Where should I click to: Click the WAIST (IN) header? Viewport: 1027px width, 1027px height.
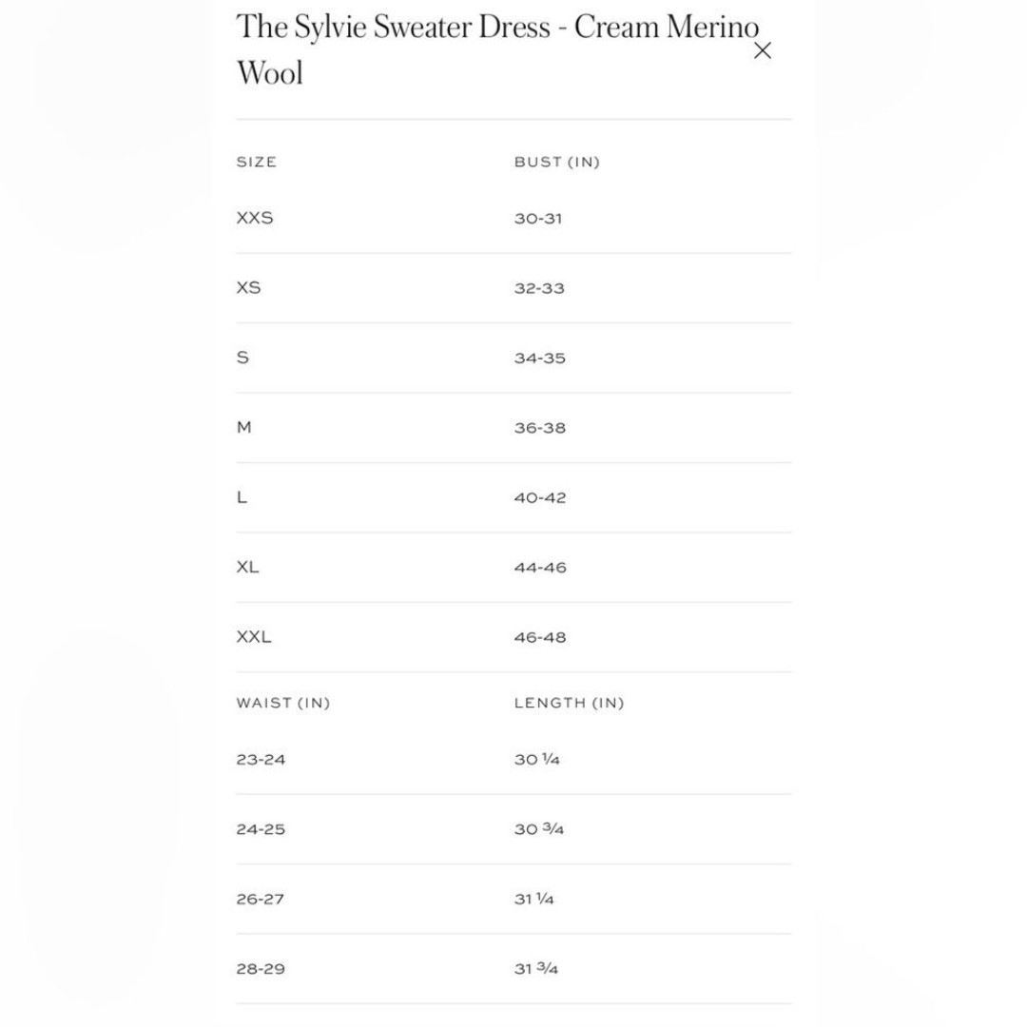(x=283, y=703)
